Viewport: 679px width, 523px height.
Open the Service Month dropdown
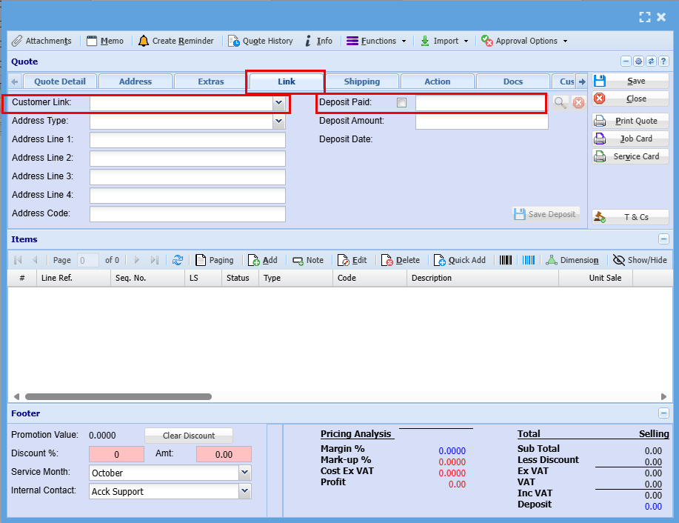[x=245, y=473]
